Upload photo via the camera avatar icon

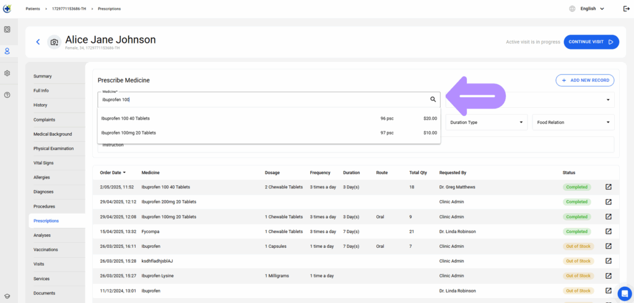click(x=54, y=42)
